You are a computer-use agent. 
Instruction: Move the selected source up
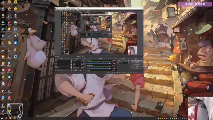tap(79, 70)
